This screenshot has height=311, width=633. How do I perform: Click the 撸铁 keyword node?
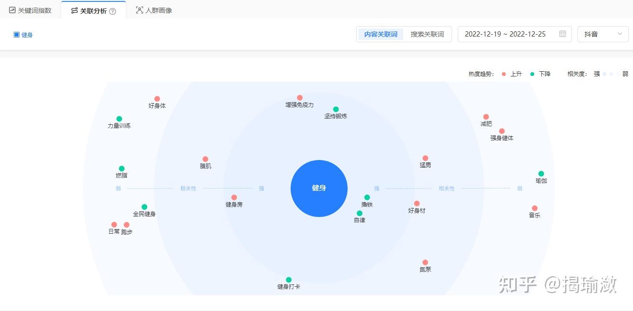pos(367,198)
